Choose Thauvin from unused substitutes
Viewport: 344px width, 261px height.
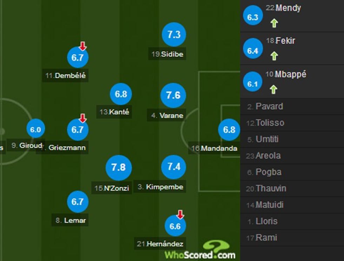pos(271,189)
